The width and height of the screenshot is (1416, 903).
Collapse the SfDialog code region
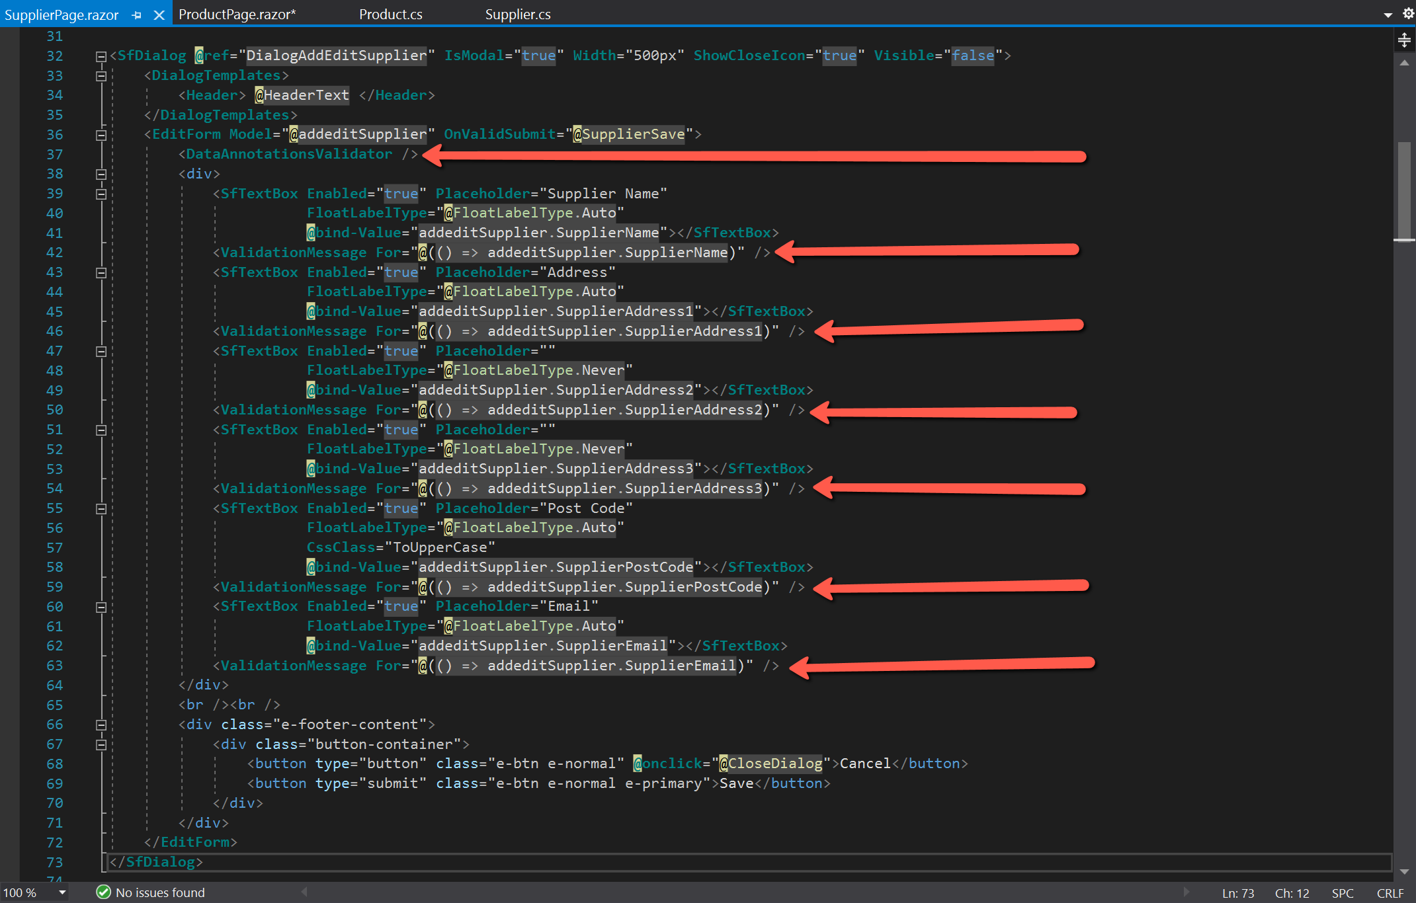tap(101, 56)
